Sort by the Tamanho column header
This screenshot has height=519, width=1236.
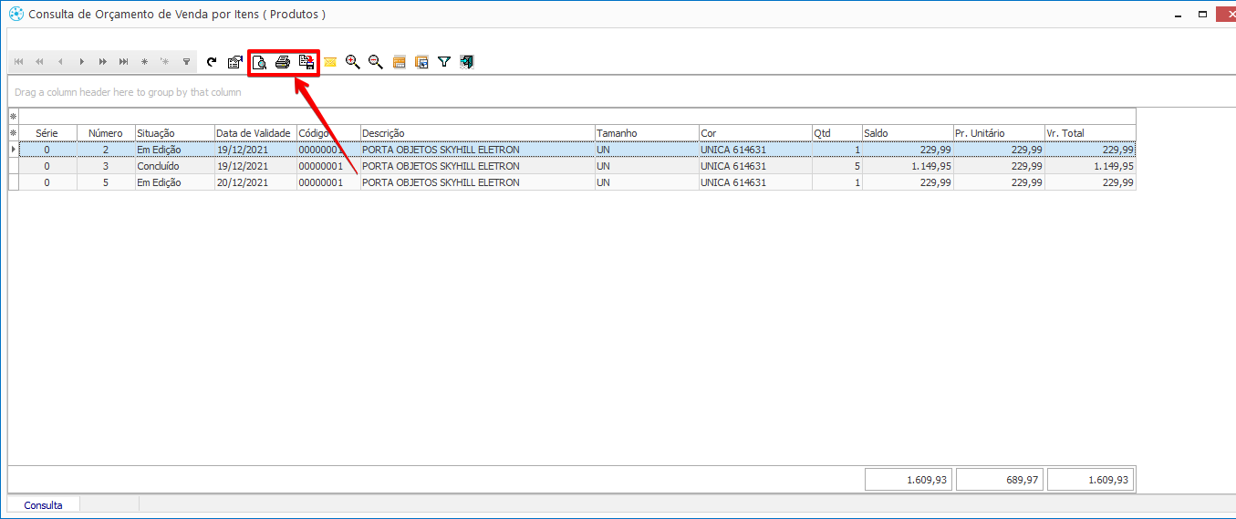coord(646,133)
